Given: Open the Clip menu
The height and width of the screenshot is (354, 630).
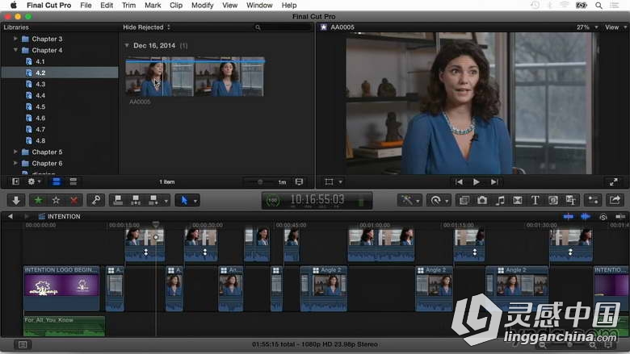Looking at the screenshot, I should point(176,5).
